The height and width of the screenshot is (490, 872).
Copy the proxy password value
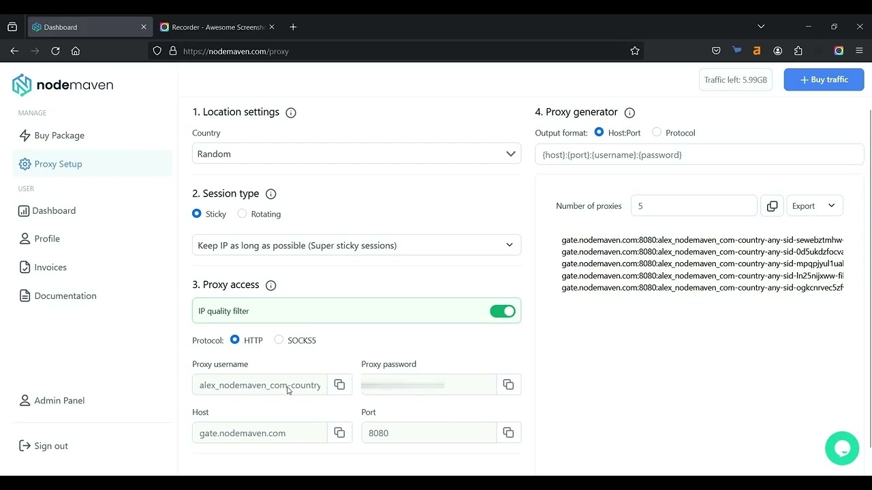click(x=508, y=385)
